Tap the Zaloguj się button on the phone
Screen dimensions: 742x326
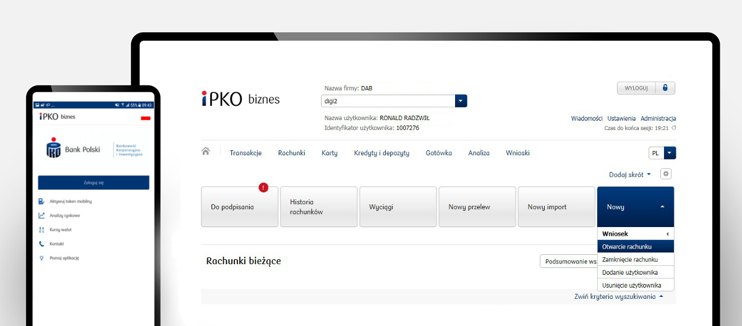(x=93, y=182)
